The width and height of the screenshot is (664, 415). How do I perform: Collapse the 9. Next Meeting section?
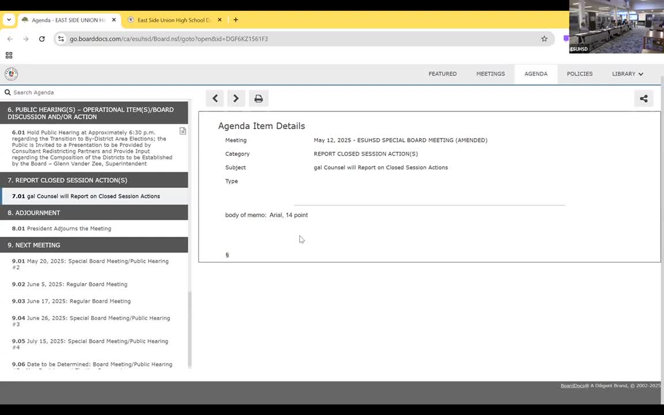coord(94,245)
